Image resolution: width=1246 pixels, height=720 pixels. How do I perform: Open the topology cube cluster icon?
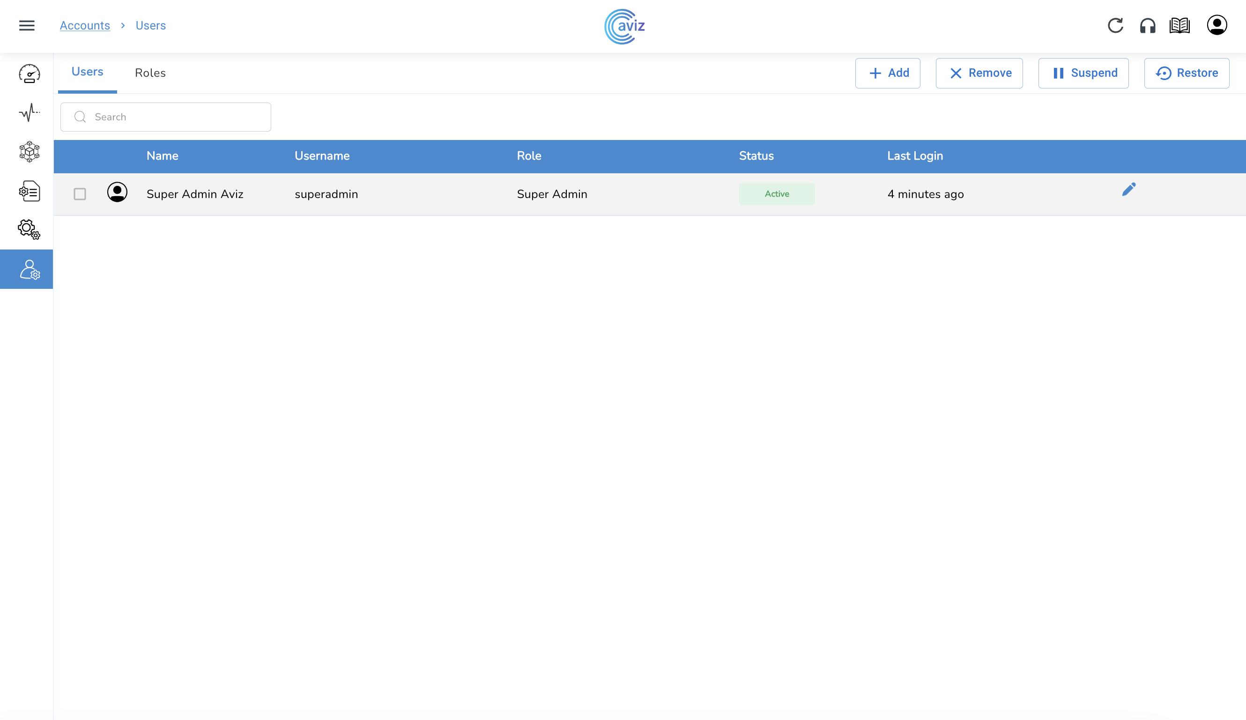(x=29, y=152)
